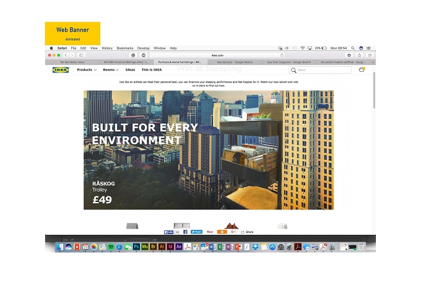Screen dimensions: 421x298
Task: Click the Safari share icon
Action: (x=359, y=55)
